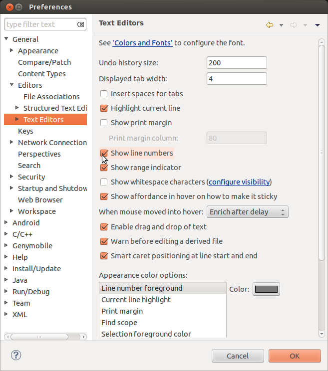Open the 'Colors and Fonts' link
The image size is (328, 371).
point(143,43)
